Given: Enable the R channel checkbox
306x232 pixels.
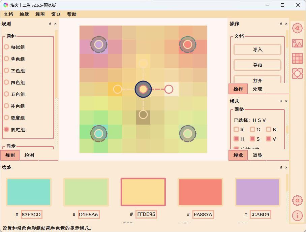Looking at the screenshot, I should [236, 130].
